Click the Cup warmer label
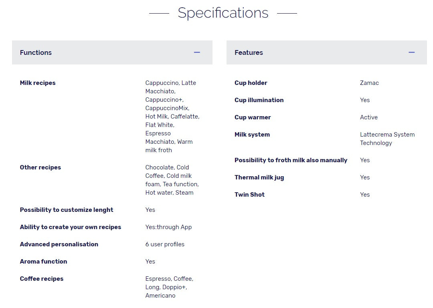The image size is (433, 308). [253, 117]
